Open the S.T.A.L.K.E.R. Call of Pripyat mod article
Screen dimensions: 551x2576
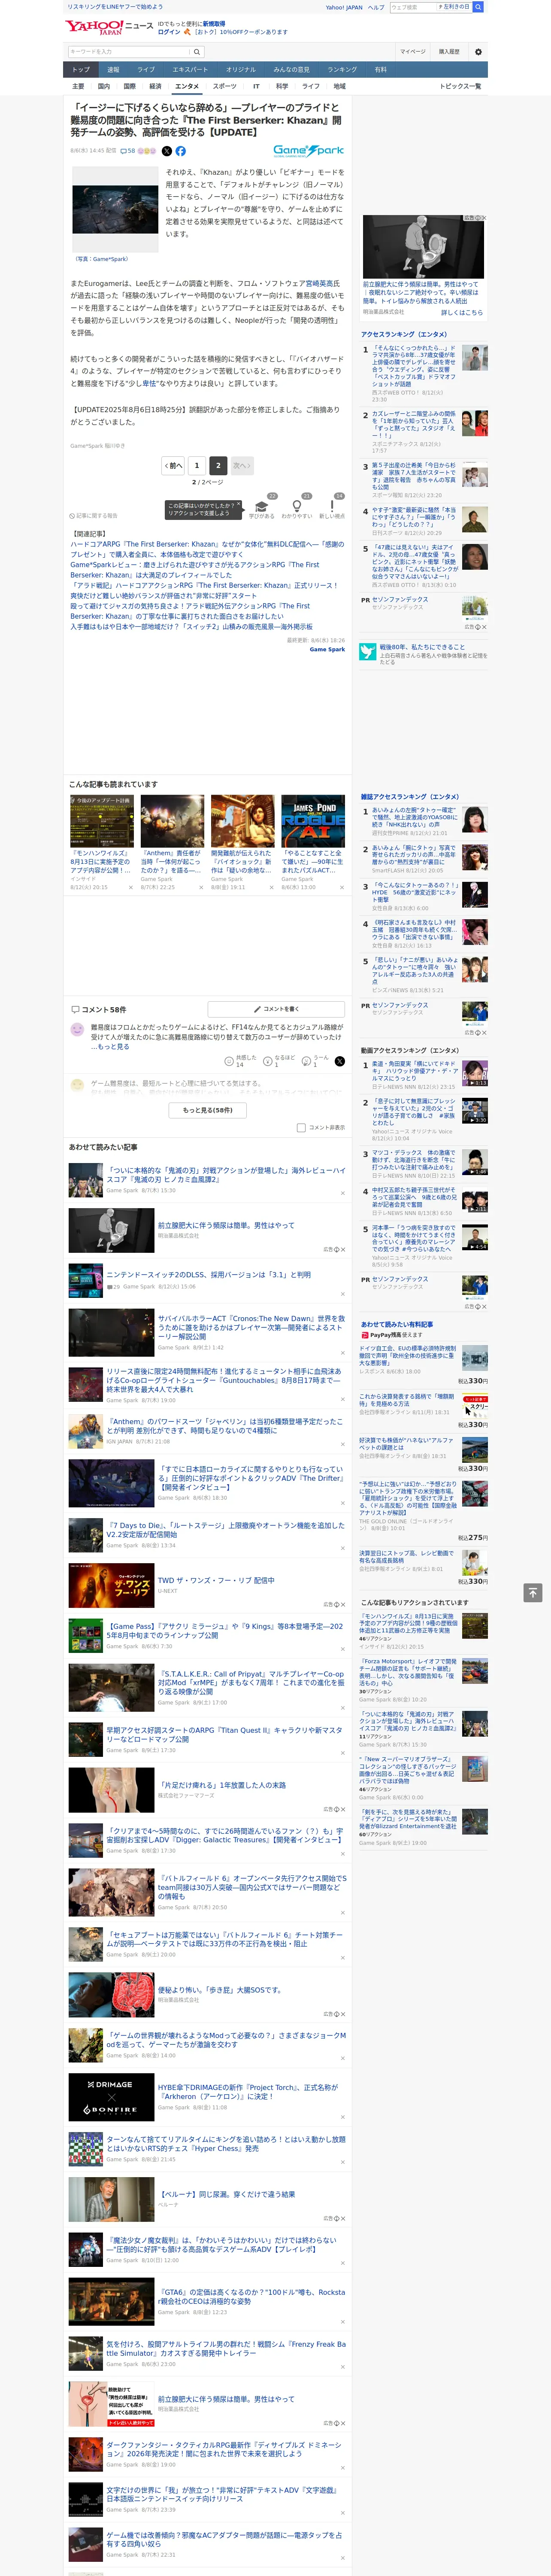[251, 1684]
